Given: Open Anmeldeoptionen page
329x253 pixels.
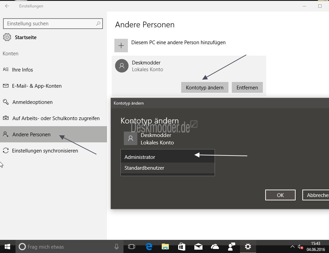Looking at the screenshot, I should pyautogui.click(x=54, y=102).
